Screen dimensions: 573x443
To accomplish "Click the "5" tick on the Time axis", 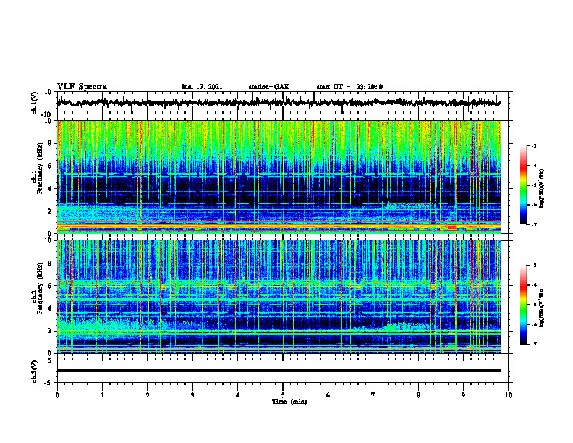I will [283, 395].
